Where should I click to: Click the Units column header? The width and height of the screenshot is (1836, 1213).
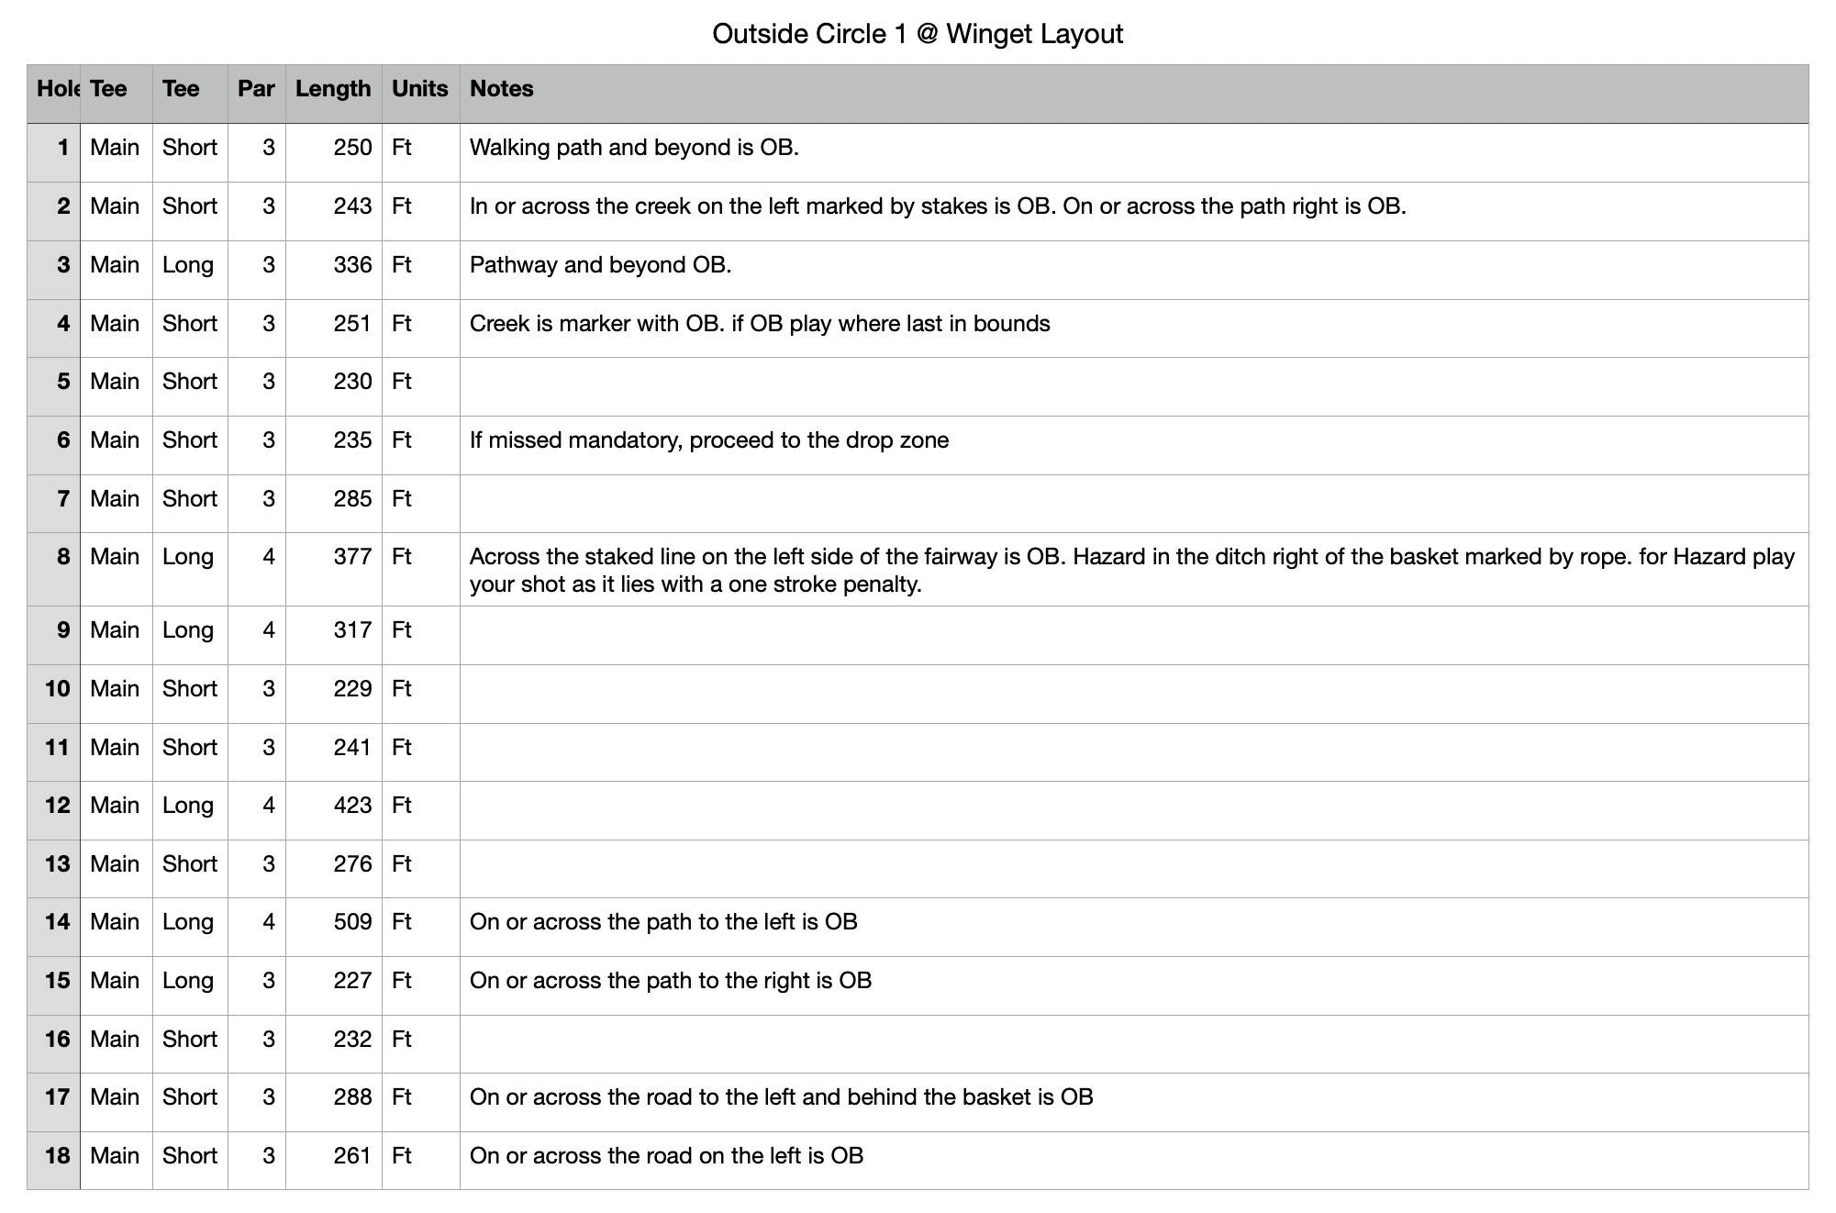419,89
